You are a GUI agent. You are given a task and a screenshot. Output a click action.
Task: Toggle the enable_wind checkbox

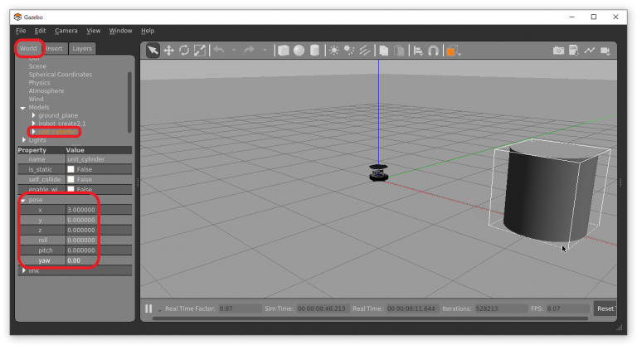71,189
